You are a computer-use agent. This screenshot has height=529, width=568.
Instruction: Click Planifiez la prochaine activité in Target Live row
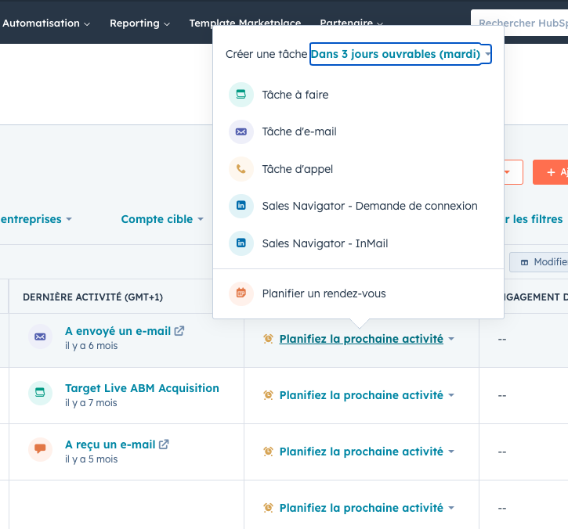[361, 395]
